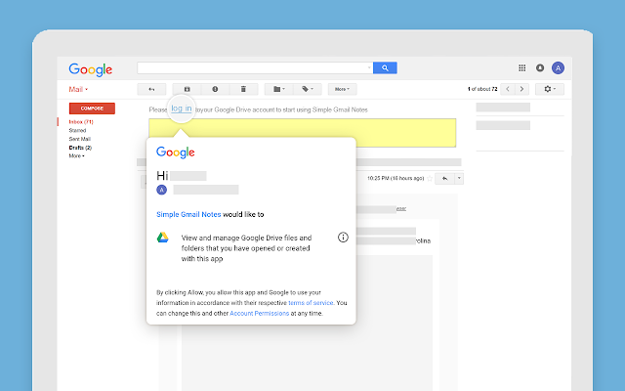The image size is (625, 391).
Task: Click the '10:25 PM' message timestamp
Action: click(x=396, y=178)
